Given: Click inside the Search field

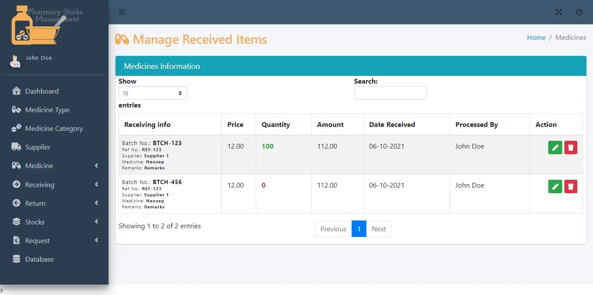Looking at the screenshot, I should tap(390, 93).
